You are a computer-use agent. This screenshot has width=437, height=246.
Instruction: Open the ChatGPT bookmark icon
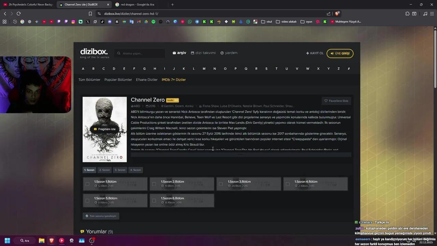[29, 22]
